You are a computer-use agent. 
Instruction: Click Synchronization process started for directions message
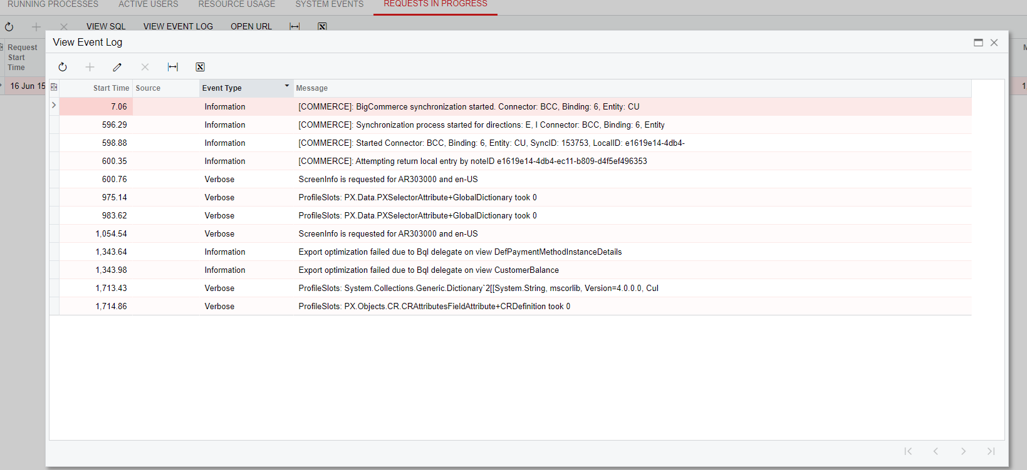click(x=481, y=125)
